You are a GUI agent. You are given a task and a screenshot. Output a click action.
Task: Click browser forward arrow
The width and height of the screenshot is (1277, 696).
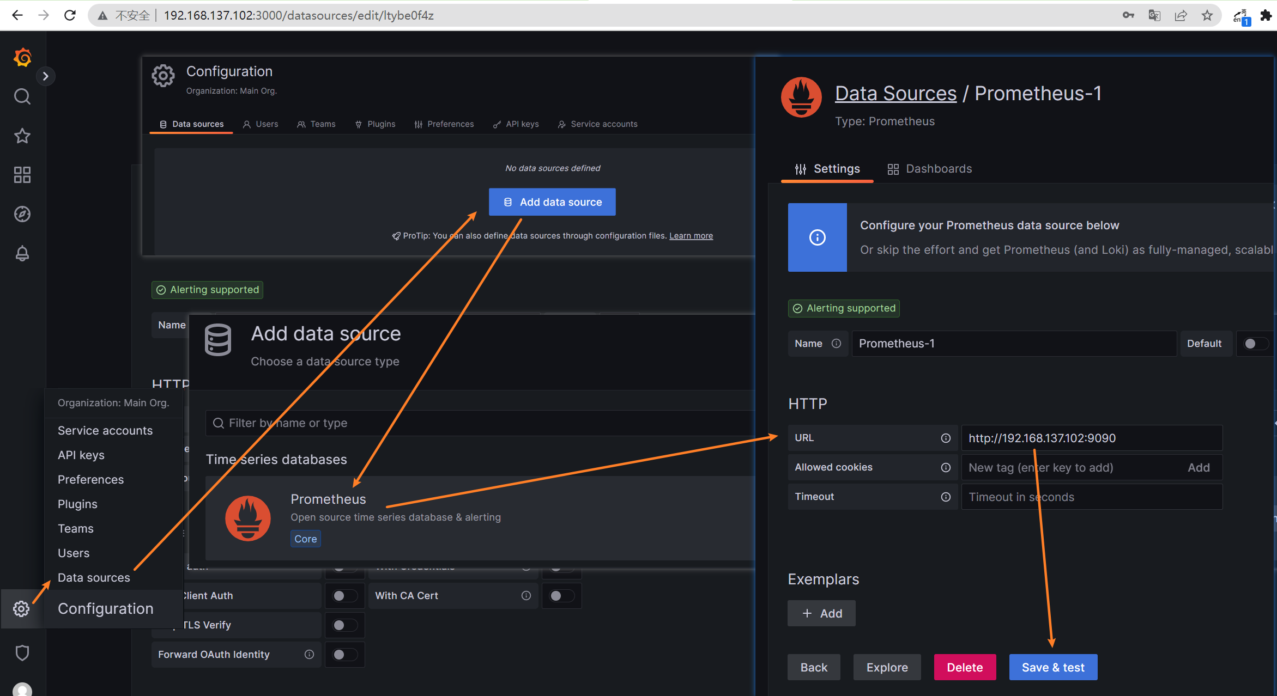click(44, 15)
